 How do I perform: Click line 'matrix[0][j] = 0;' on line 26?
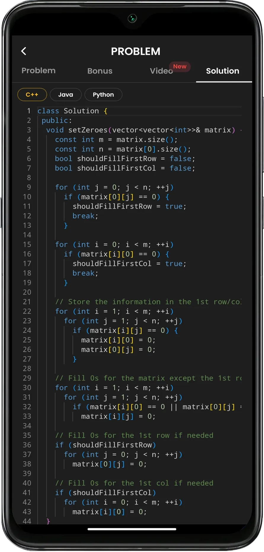[118, 350]
